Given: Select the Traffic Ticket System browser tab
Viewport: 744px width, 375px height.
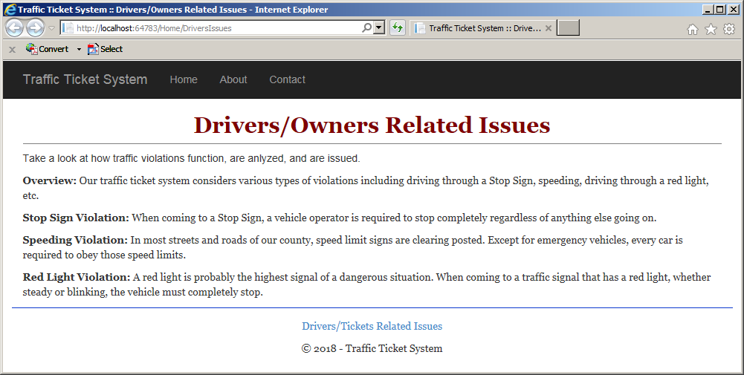Looking at the screenshot, I should 482,28.
